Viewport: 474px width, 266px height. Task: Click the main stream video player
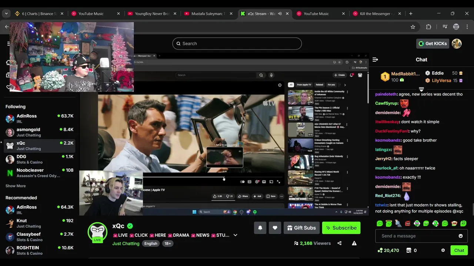(x=224, y=134)
